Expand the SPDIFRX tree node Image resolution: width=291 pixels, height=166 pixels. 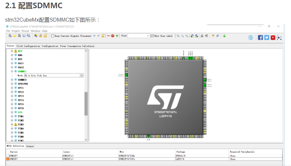tap(12, 84)
